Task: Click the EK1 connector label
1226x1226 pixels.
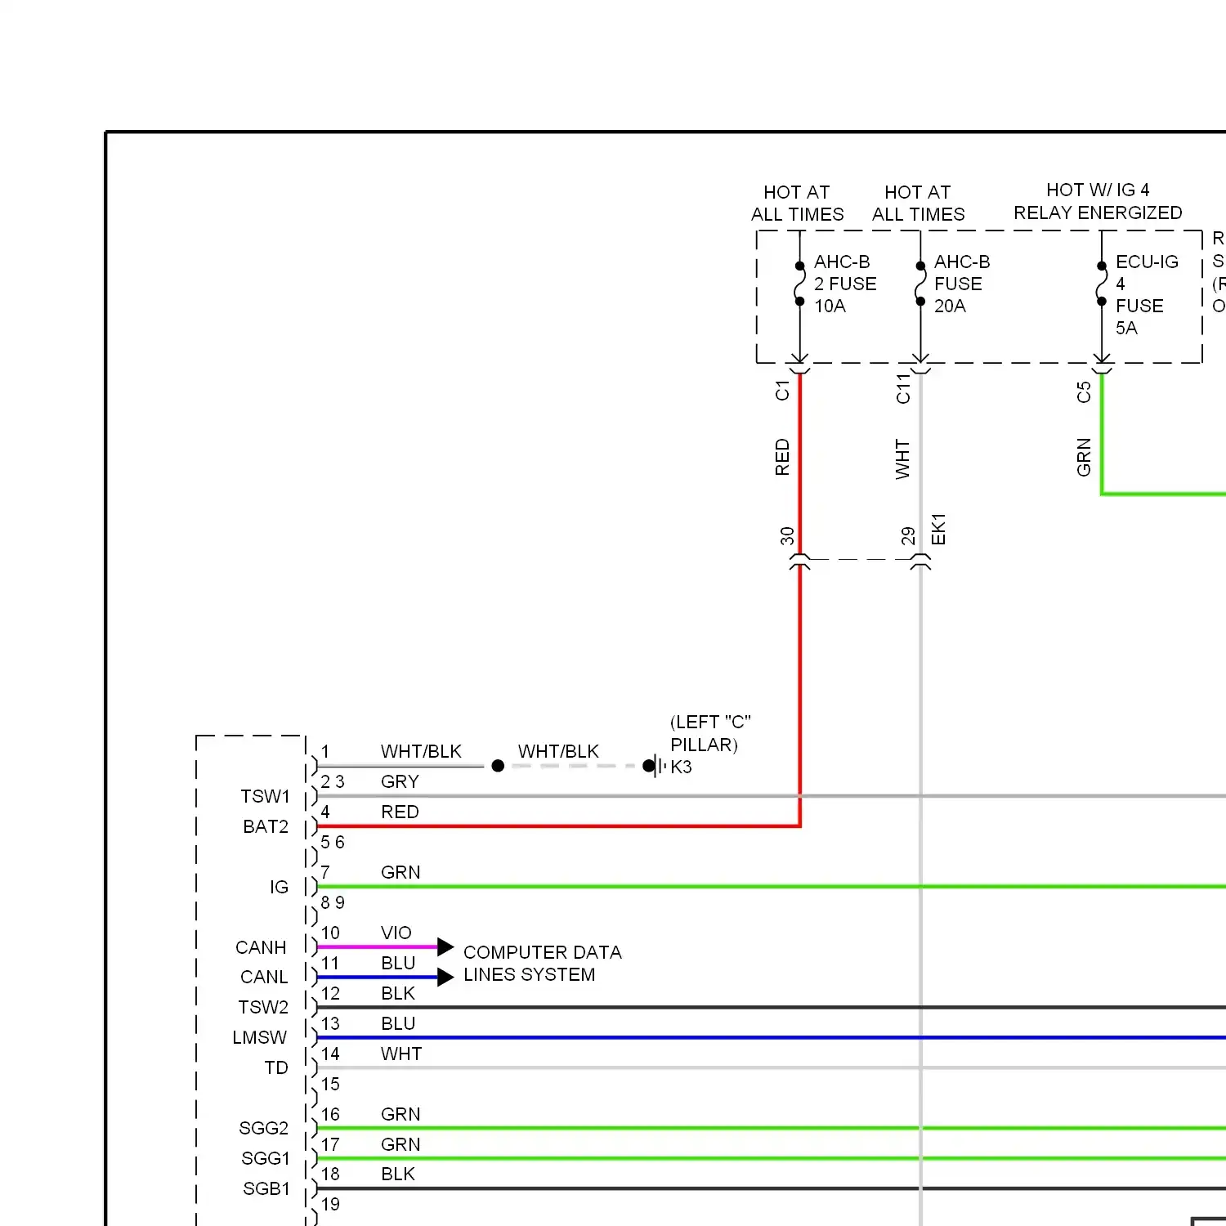Action: (938, 530)
